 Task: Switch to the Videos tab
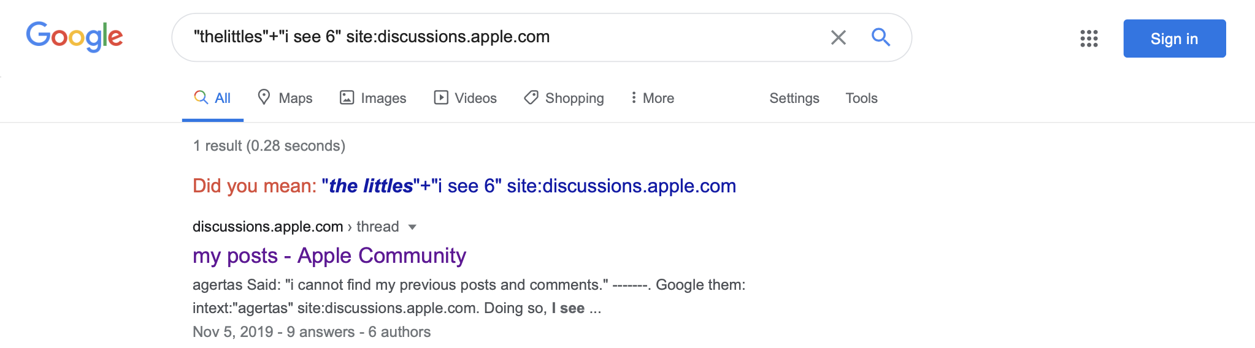click(x=475, y=98)
